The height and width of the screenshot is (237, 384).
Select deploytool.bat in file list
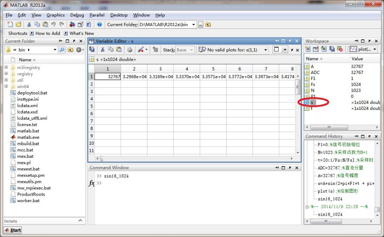tap(32, 93)
